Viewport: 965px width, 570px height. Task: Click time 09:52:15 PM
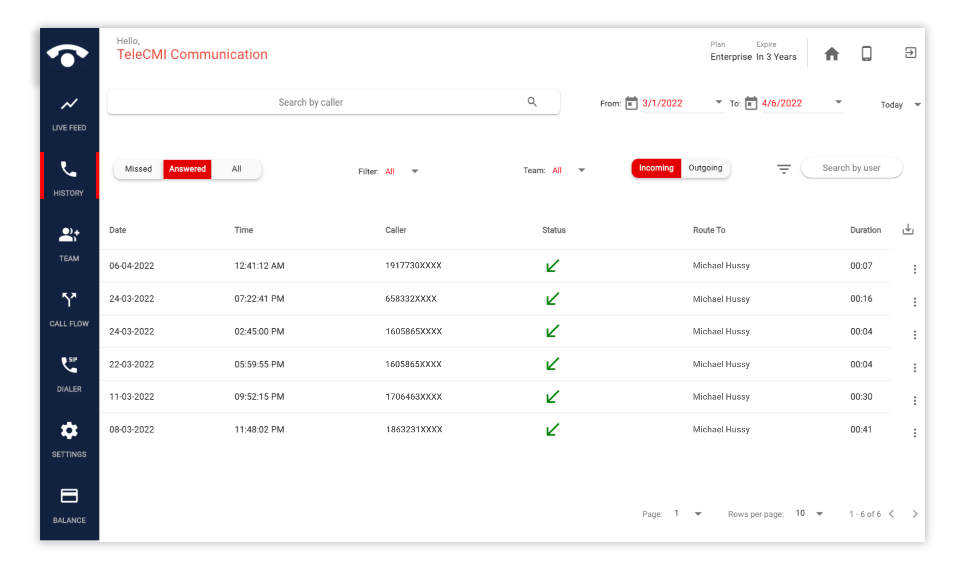pos(260,397)
